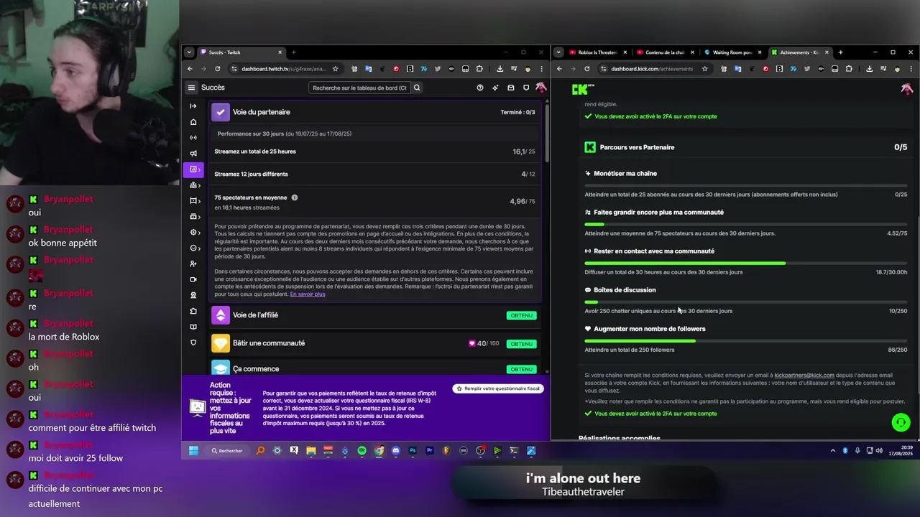The height and width of the screenshot is (517, 920).
Task: Open Spotify from the taskbar
Action: click(362, 451)
